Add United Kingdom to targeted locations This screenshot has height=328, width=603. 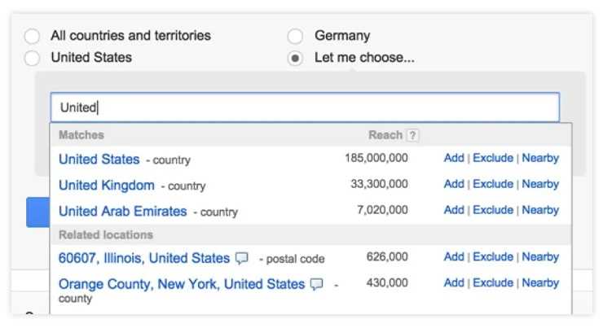(454, 184)
